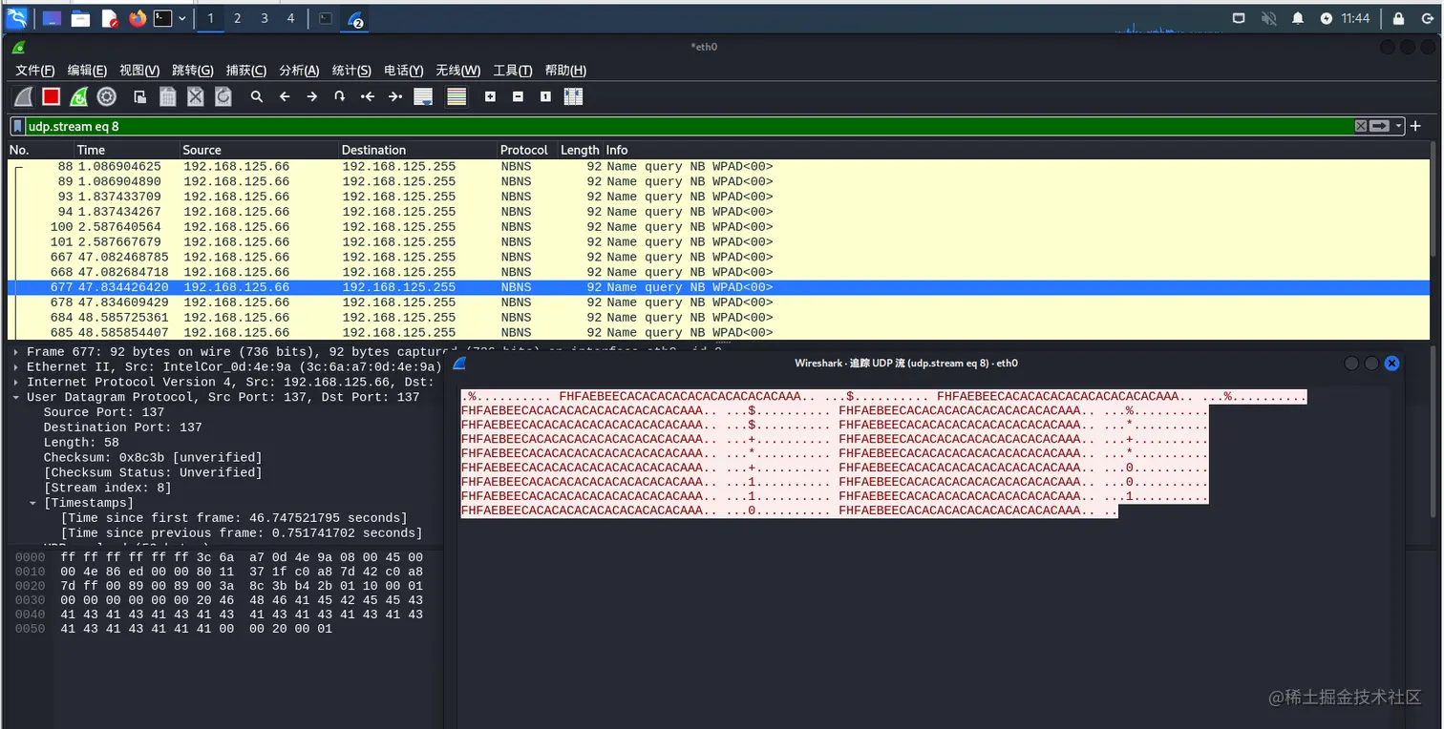Save the capture file icon
The image size is (1444, 729).
point(168,96)
